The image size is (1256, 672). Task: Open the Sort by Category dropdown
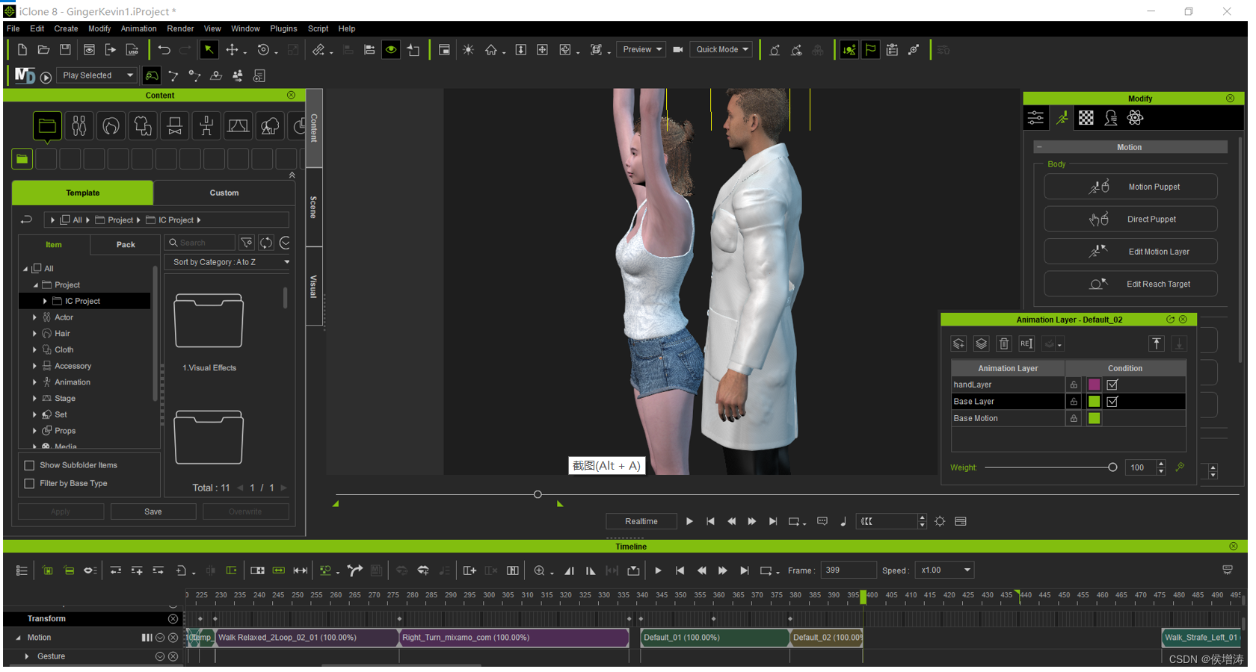pos(228,262)
